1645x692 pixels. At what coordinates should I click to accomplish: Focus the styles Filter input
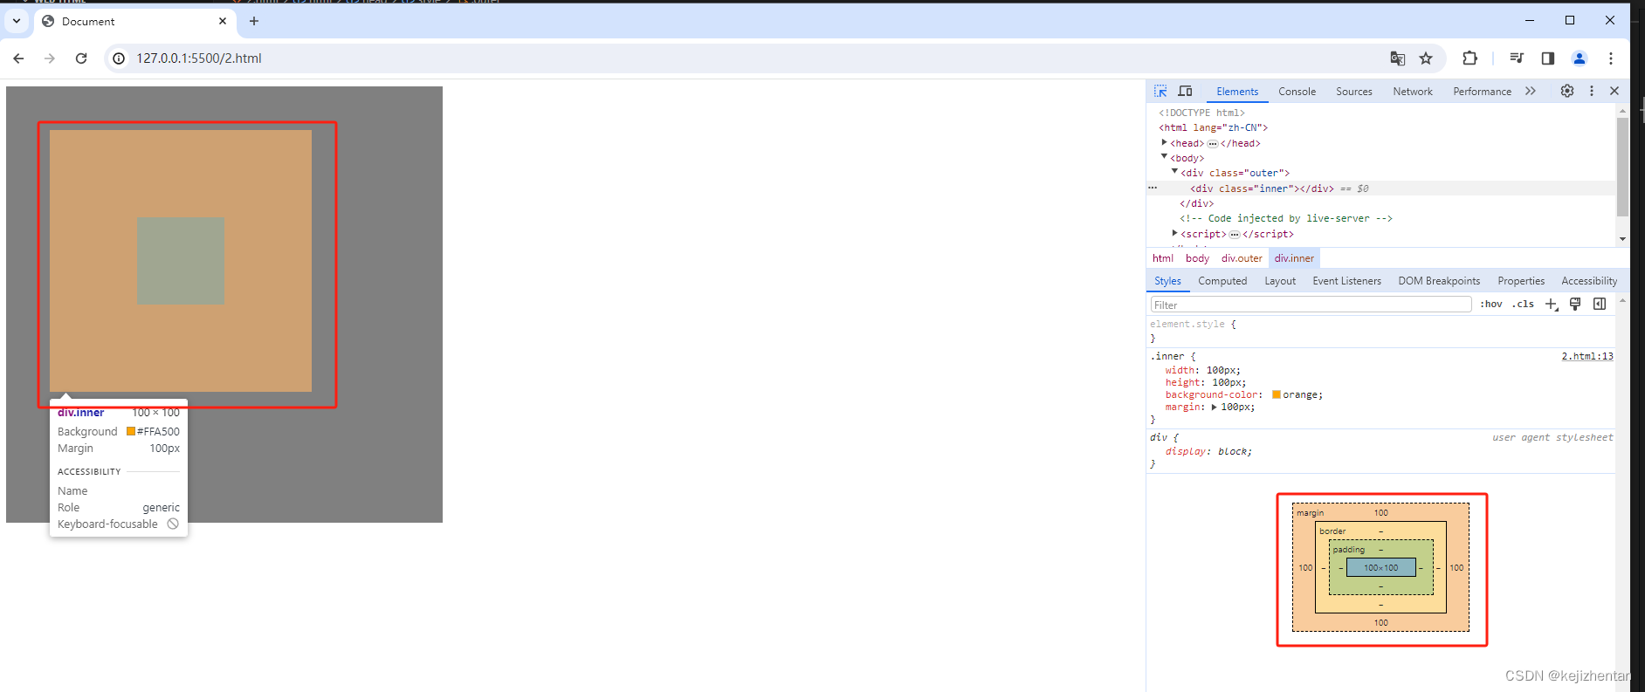[x=1311, y=305]
